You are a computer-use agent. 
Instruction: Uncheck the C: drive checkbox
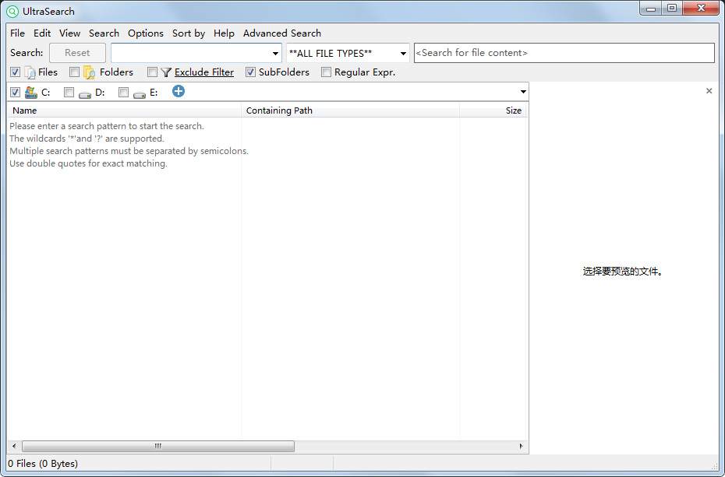coord(16,93)
